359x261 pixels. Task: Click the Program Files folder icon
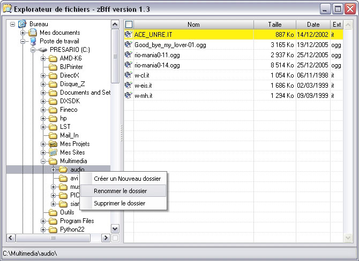(x=53, y=221)
